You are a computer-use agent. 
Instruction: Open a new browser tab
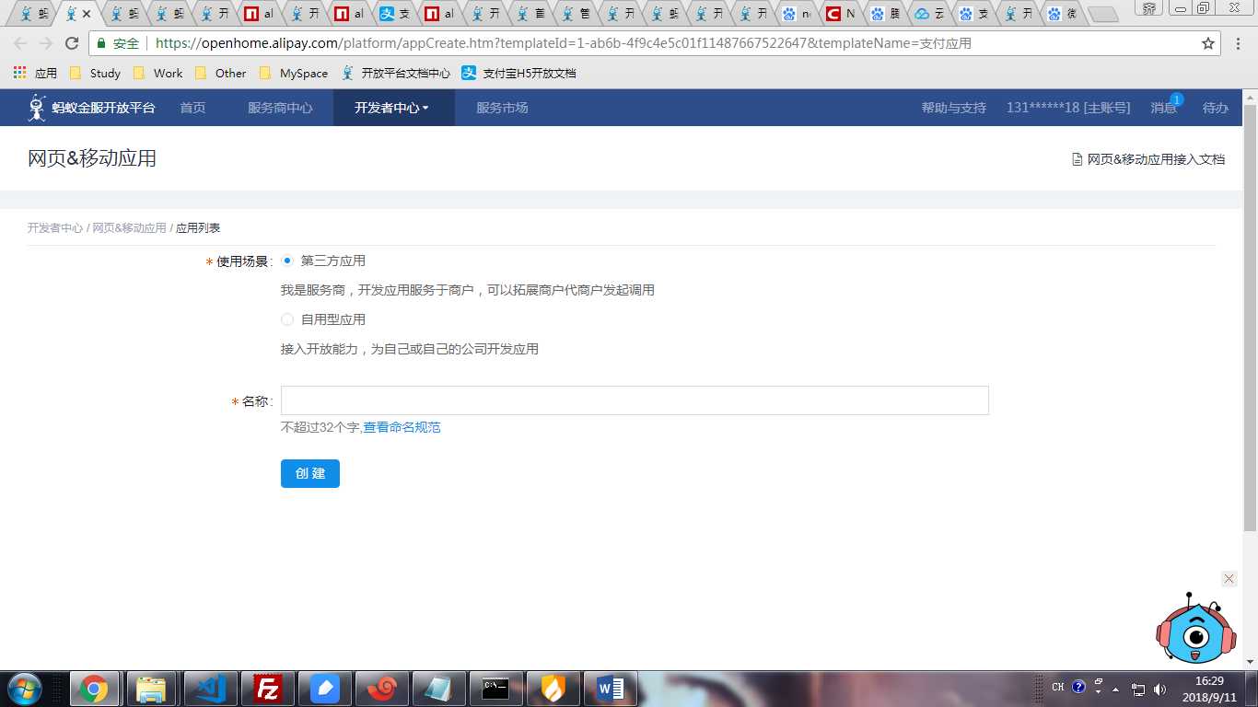[x=1102, y=15]
